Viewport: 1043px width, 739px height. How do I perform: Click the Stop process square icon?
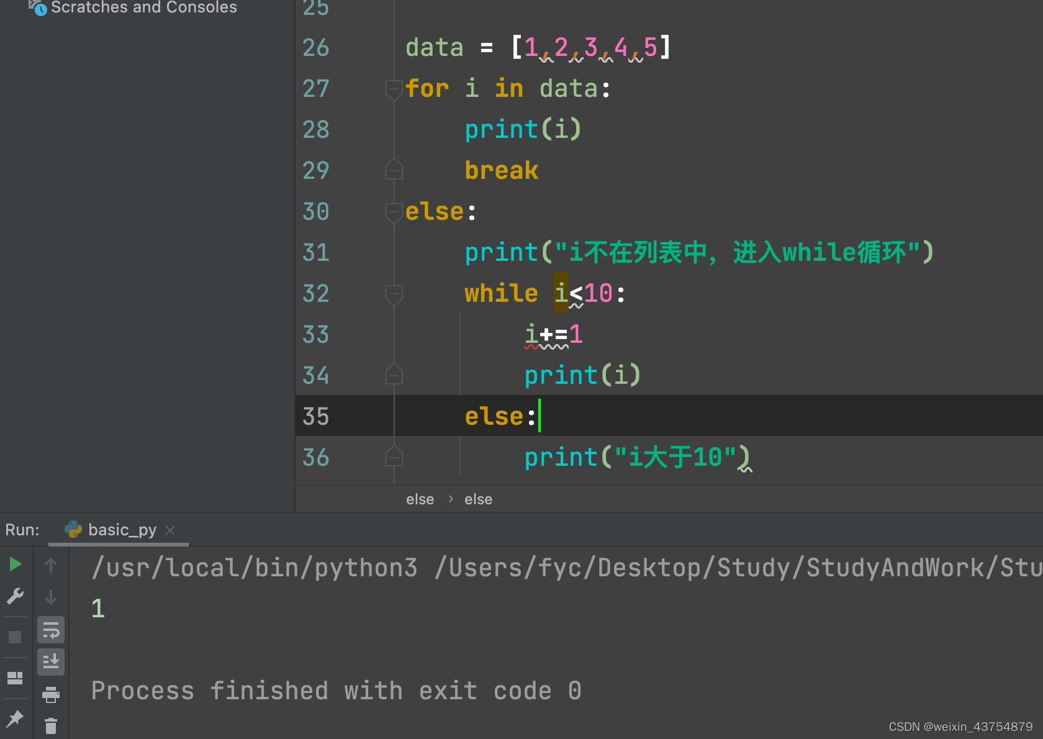point(15,637)
